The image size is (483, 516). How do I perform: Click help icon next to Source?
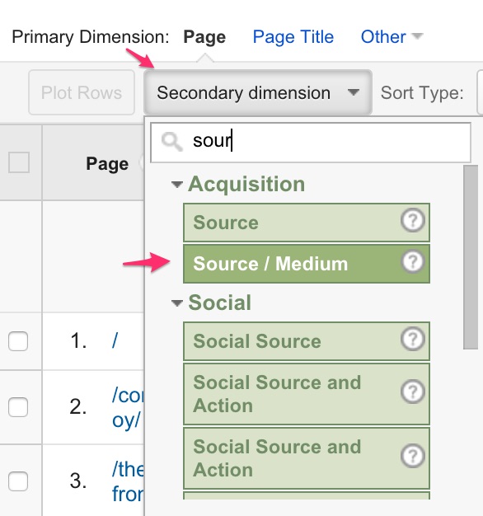point(413,220)
